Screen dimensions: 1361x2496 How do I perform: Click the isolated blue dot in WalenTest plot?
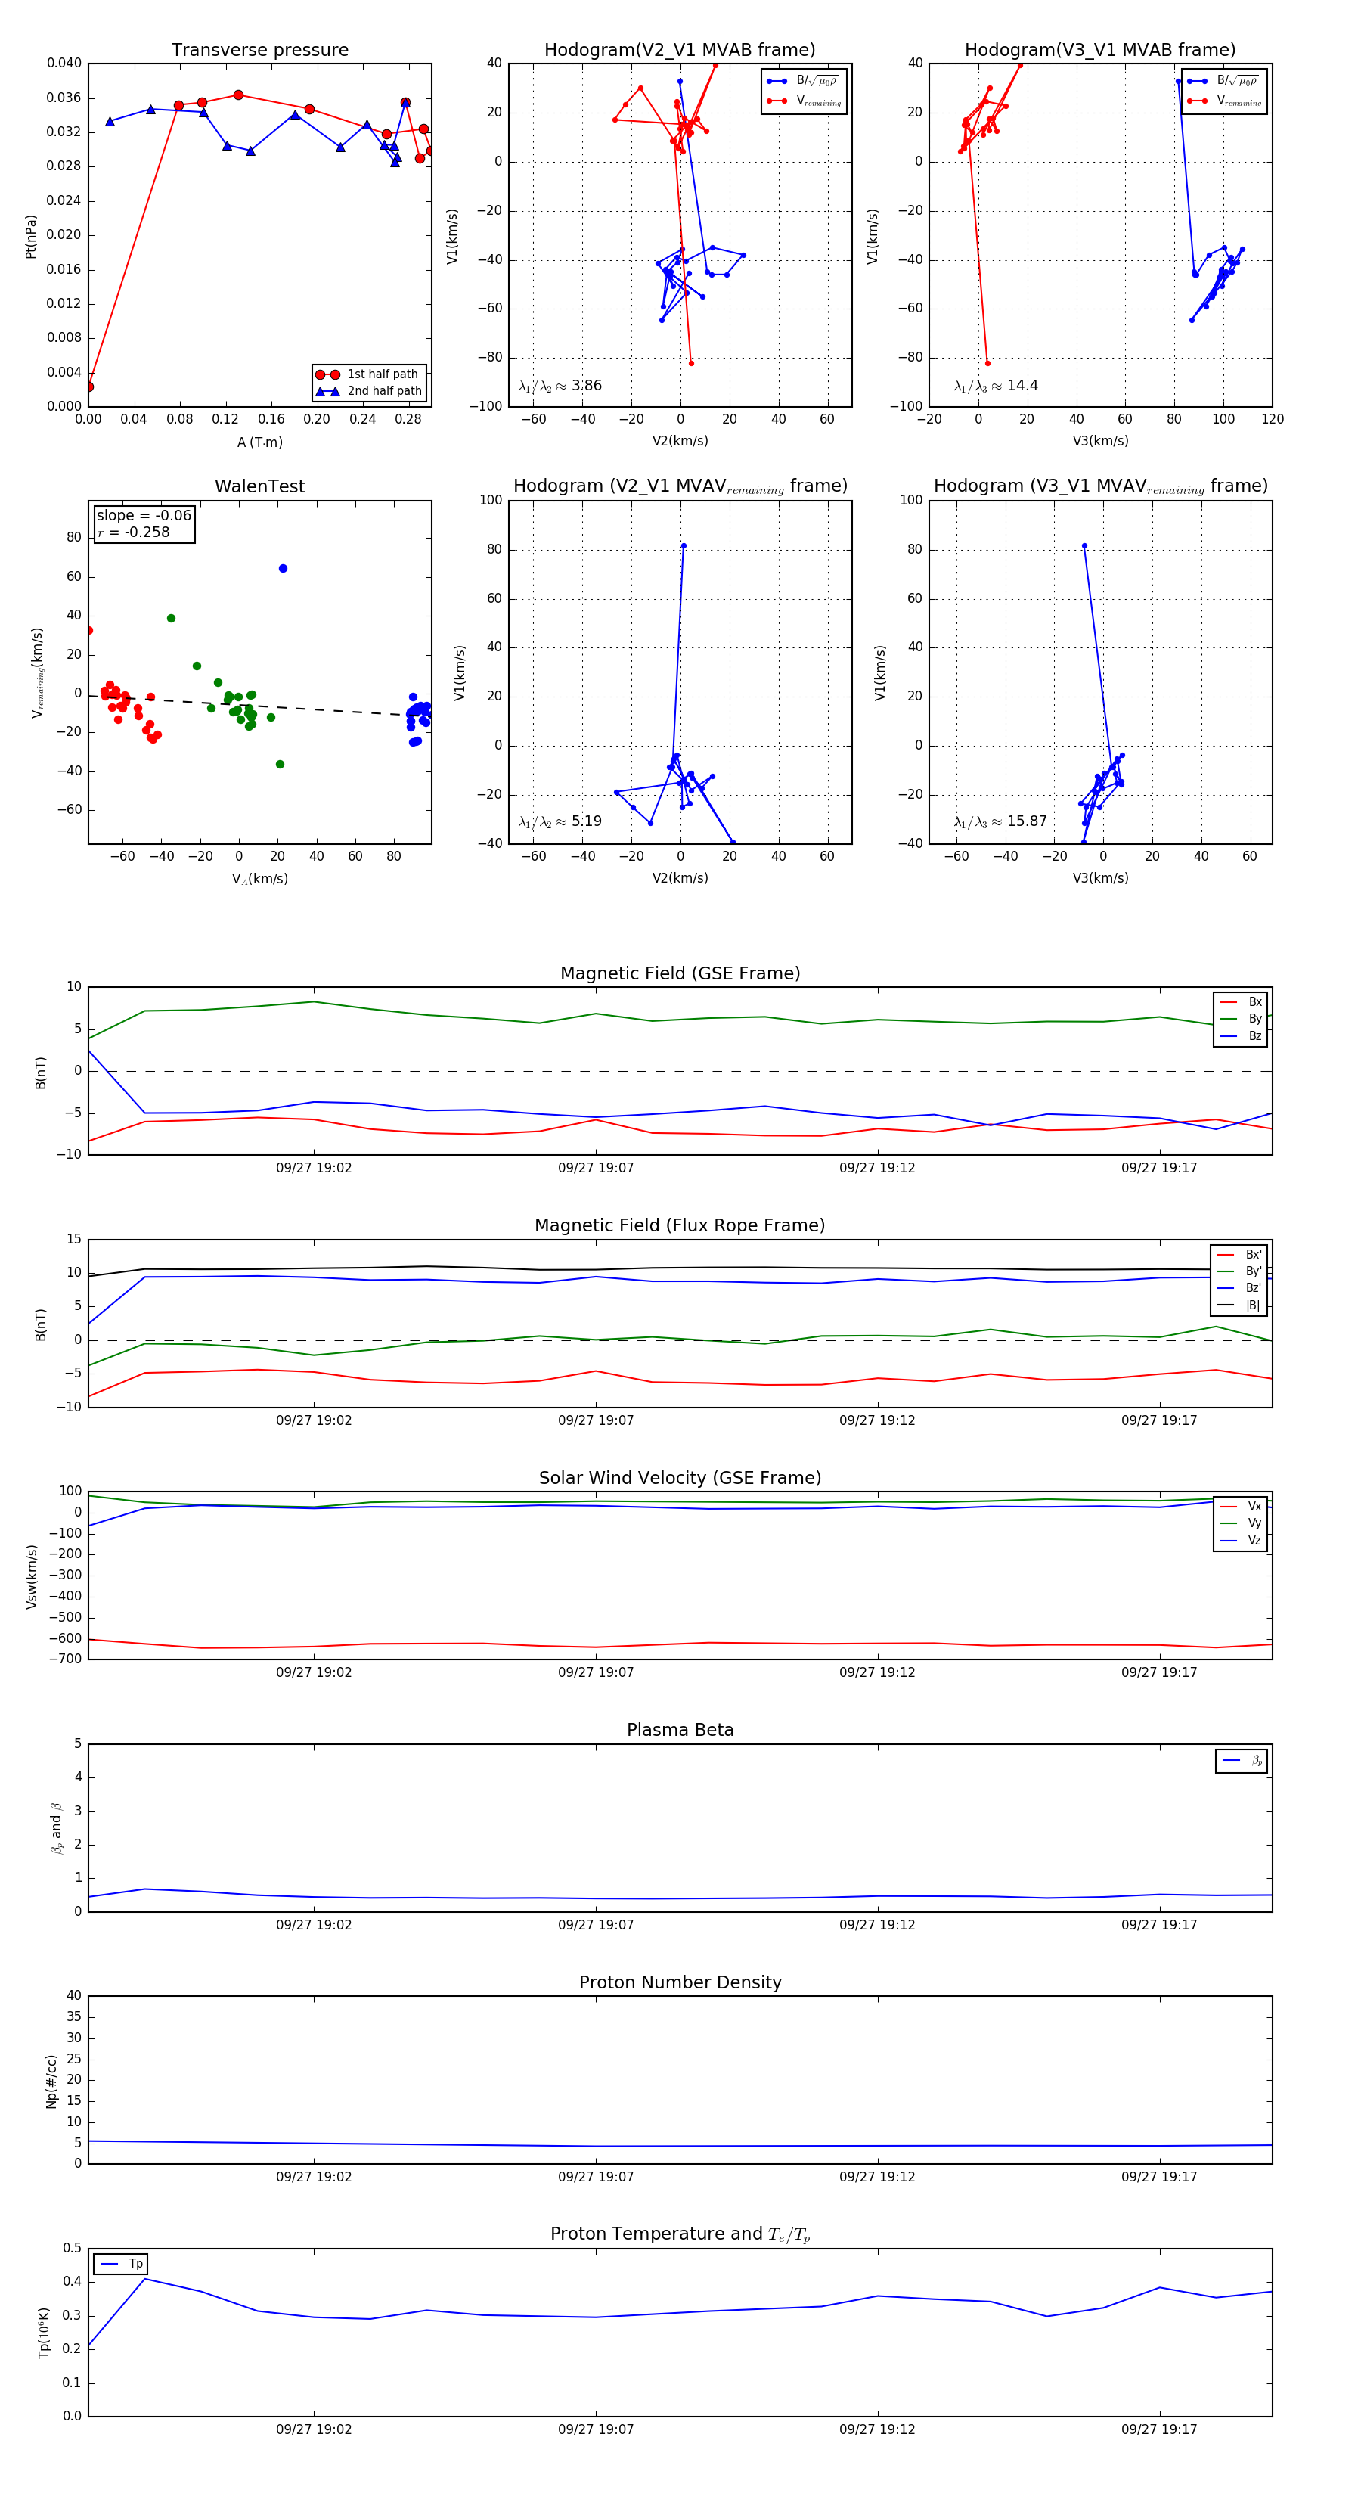[283, 569]
